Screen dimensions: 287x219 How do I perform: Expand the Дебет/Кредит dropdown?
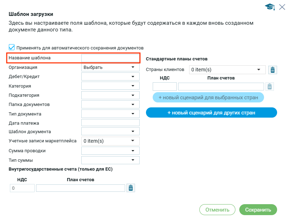click(110, 77)
